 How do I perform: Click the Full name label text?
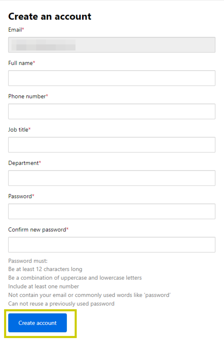tap(21, 63)
